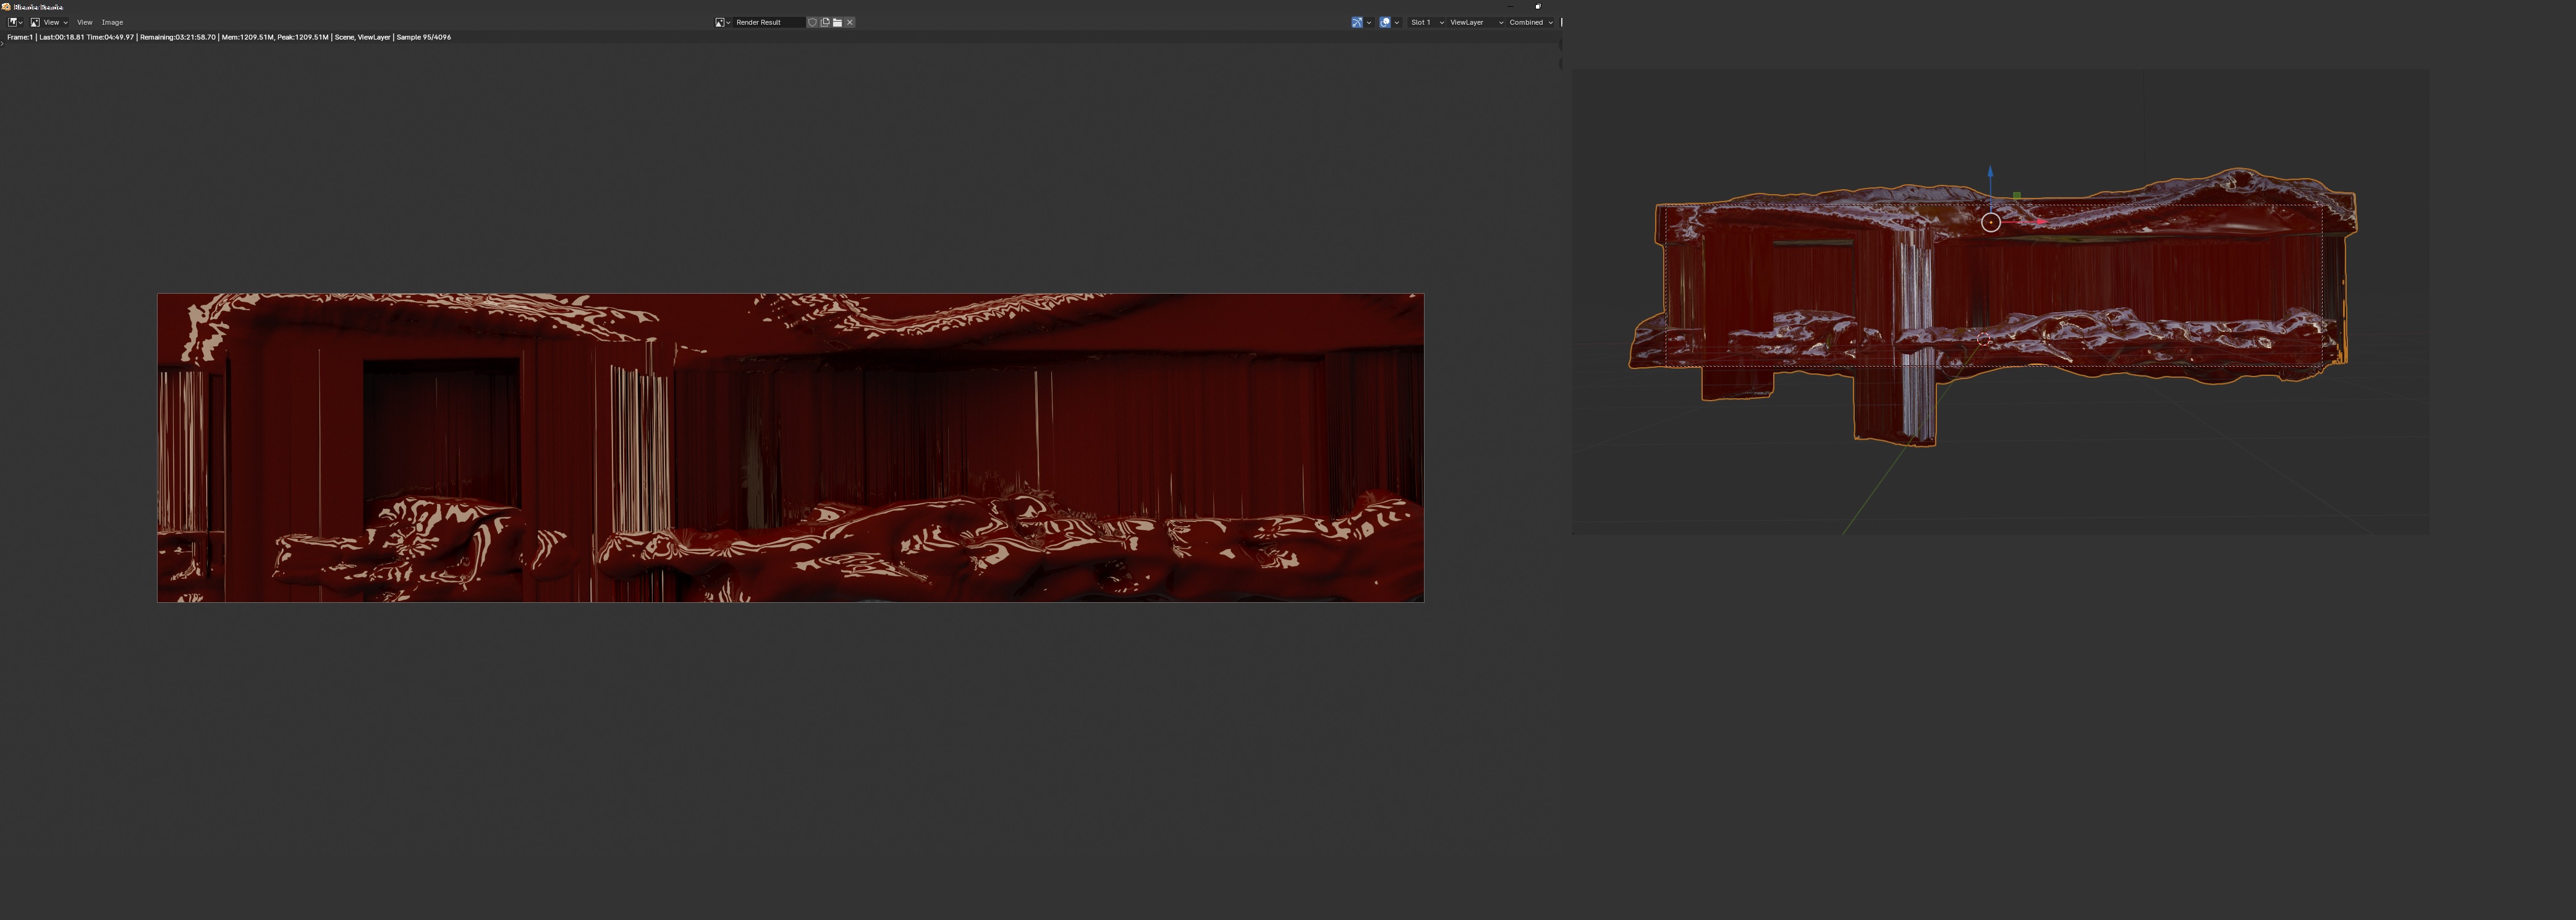
Task: Toggle gizmo display button
Action: [x=1356, y=22]
